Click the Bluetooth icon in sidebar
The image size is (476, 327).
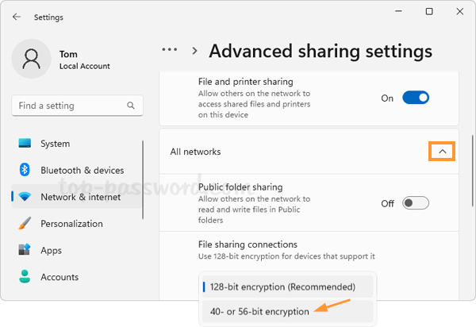[25, 170]
